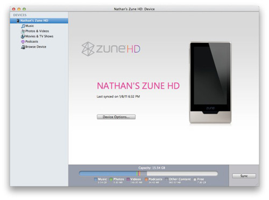Click the Zune device icon beside Nathan's Zune HD
This screenshot has width=269, height=200.
18,20
